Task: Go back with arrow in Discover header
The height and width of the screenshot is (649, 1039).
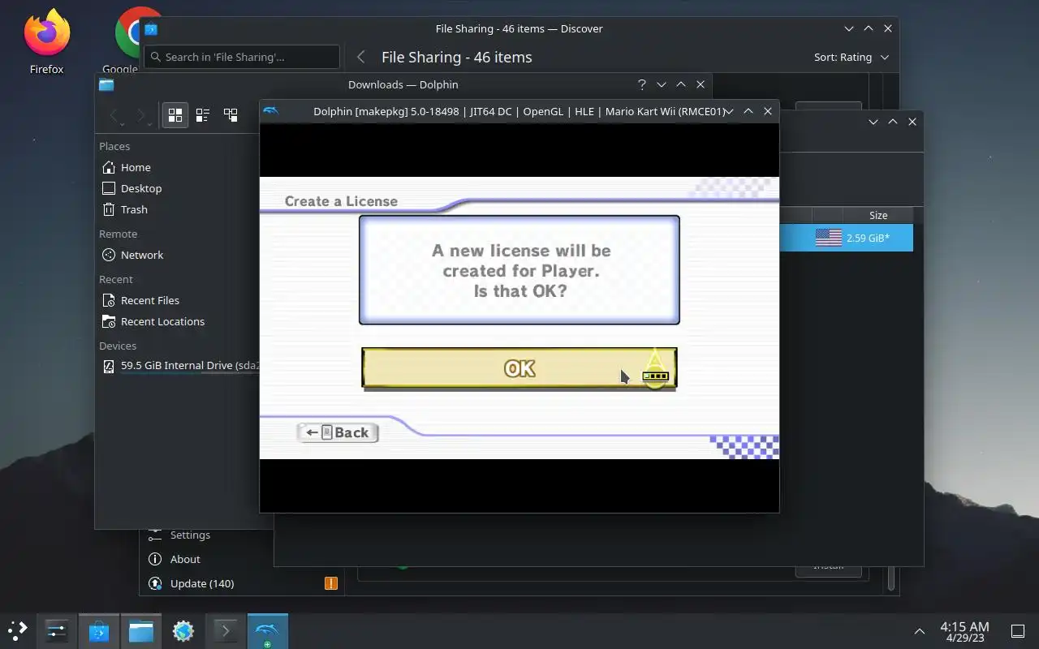Action: (x=361, y=57)
